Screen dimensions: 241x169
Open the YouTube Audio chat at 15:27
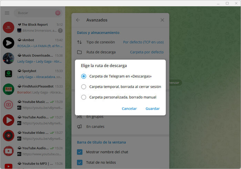click(33, 120)
